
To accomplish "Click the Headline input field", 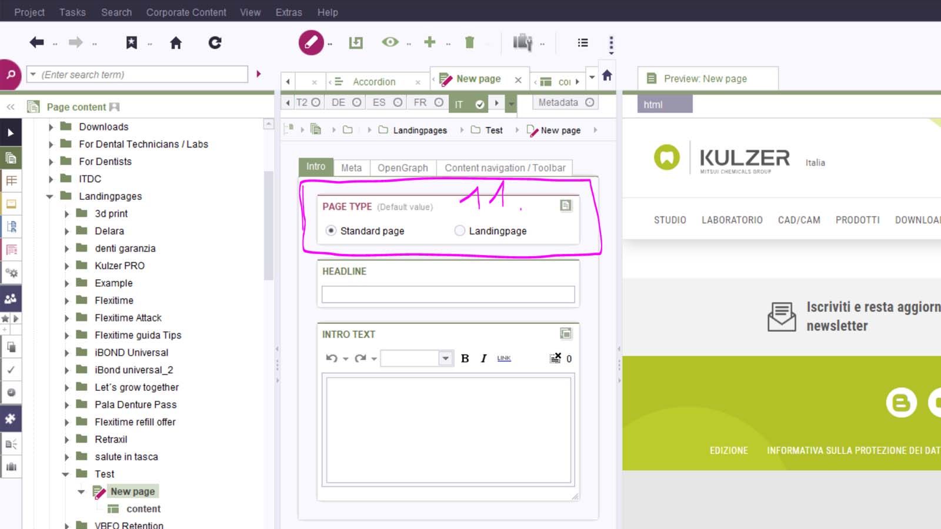I will [448, 294].
